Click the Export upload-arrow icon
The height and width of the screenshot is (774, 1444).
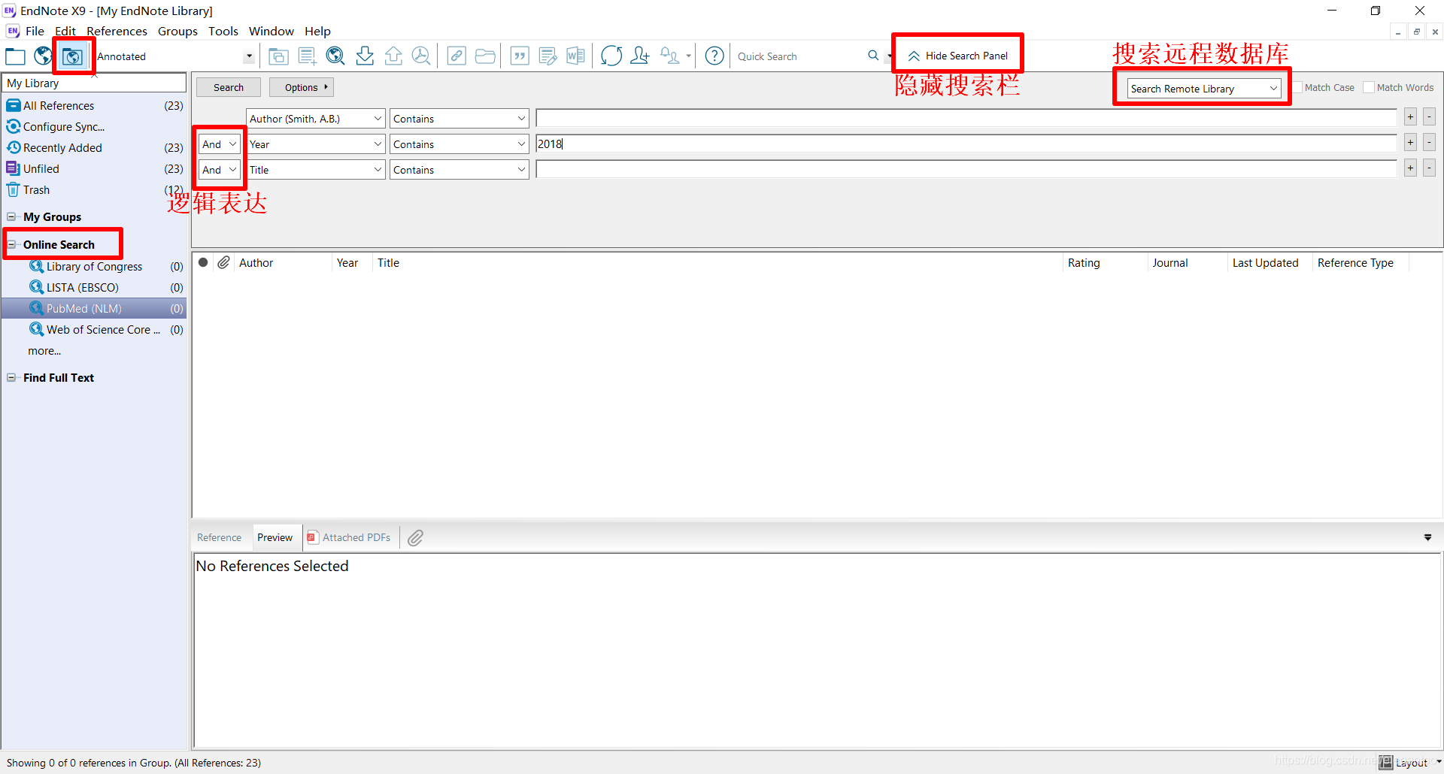(x=393, y=56)
